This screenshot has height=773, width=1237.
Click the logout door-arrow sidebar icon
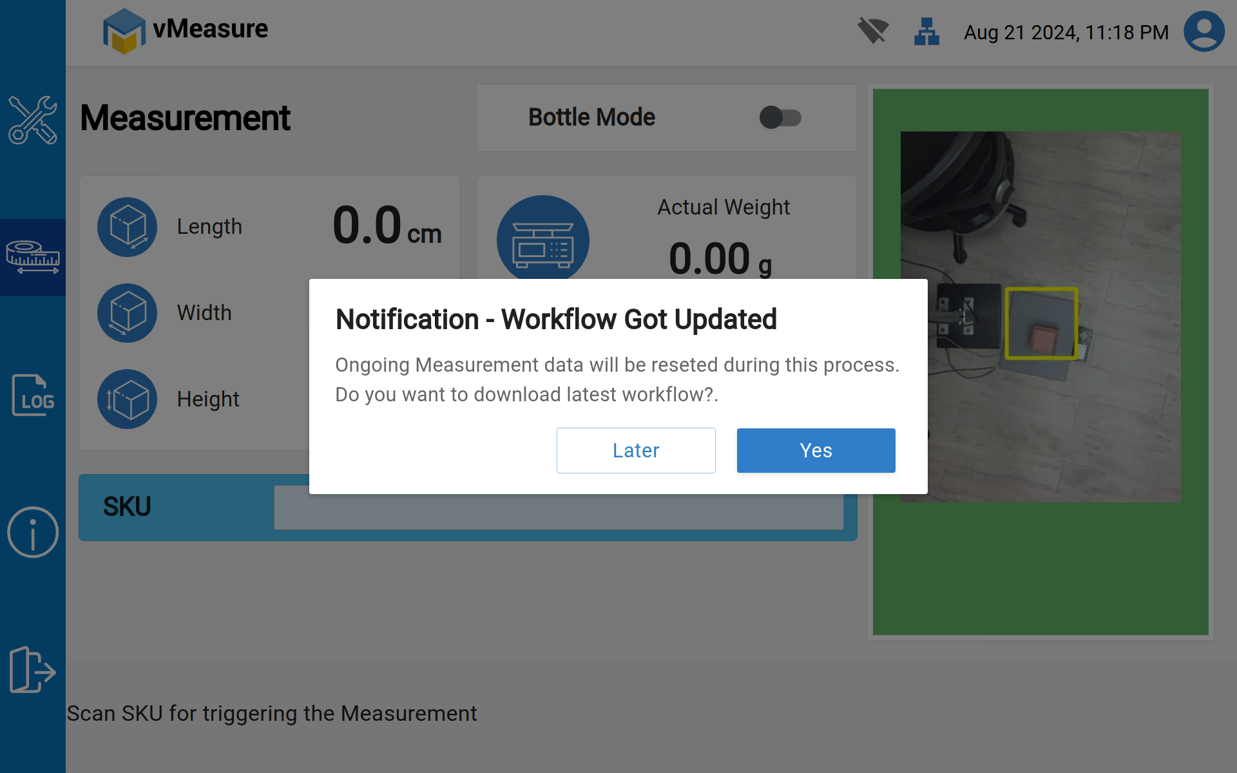(x=32, y=670)
